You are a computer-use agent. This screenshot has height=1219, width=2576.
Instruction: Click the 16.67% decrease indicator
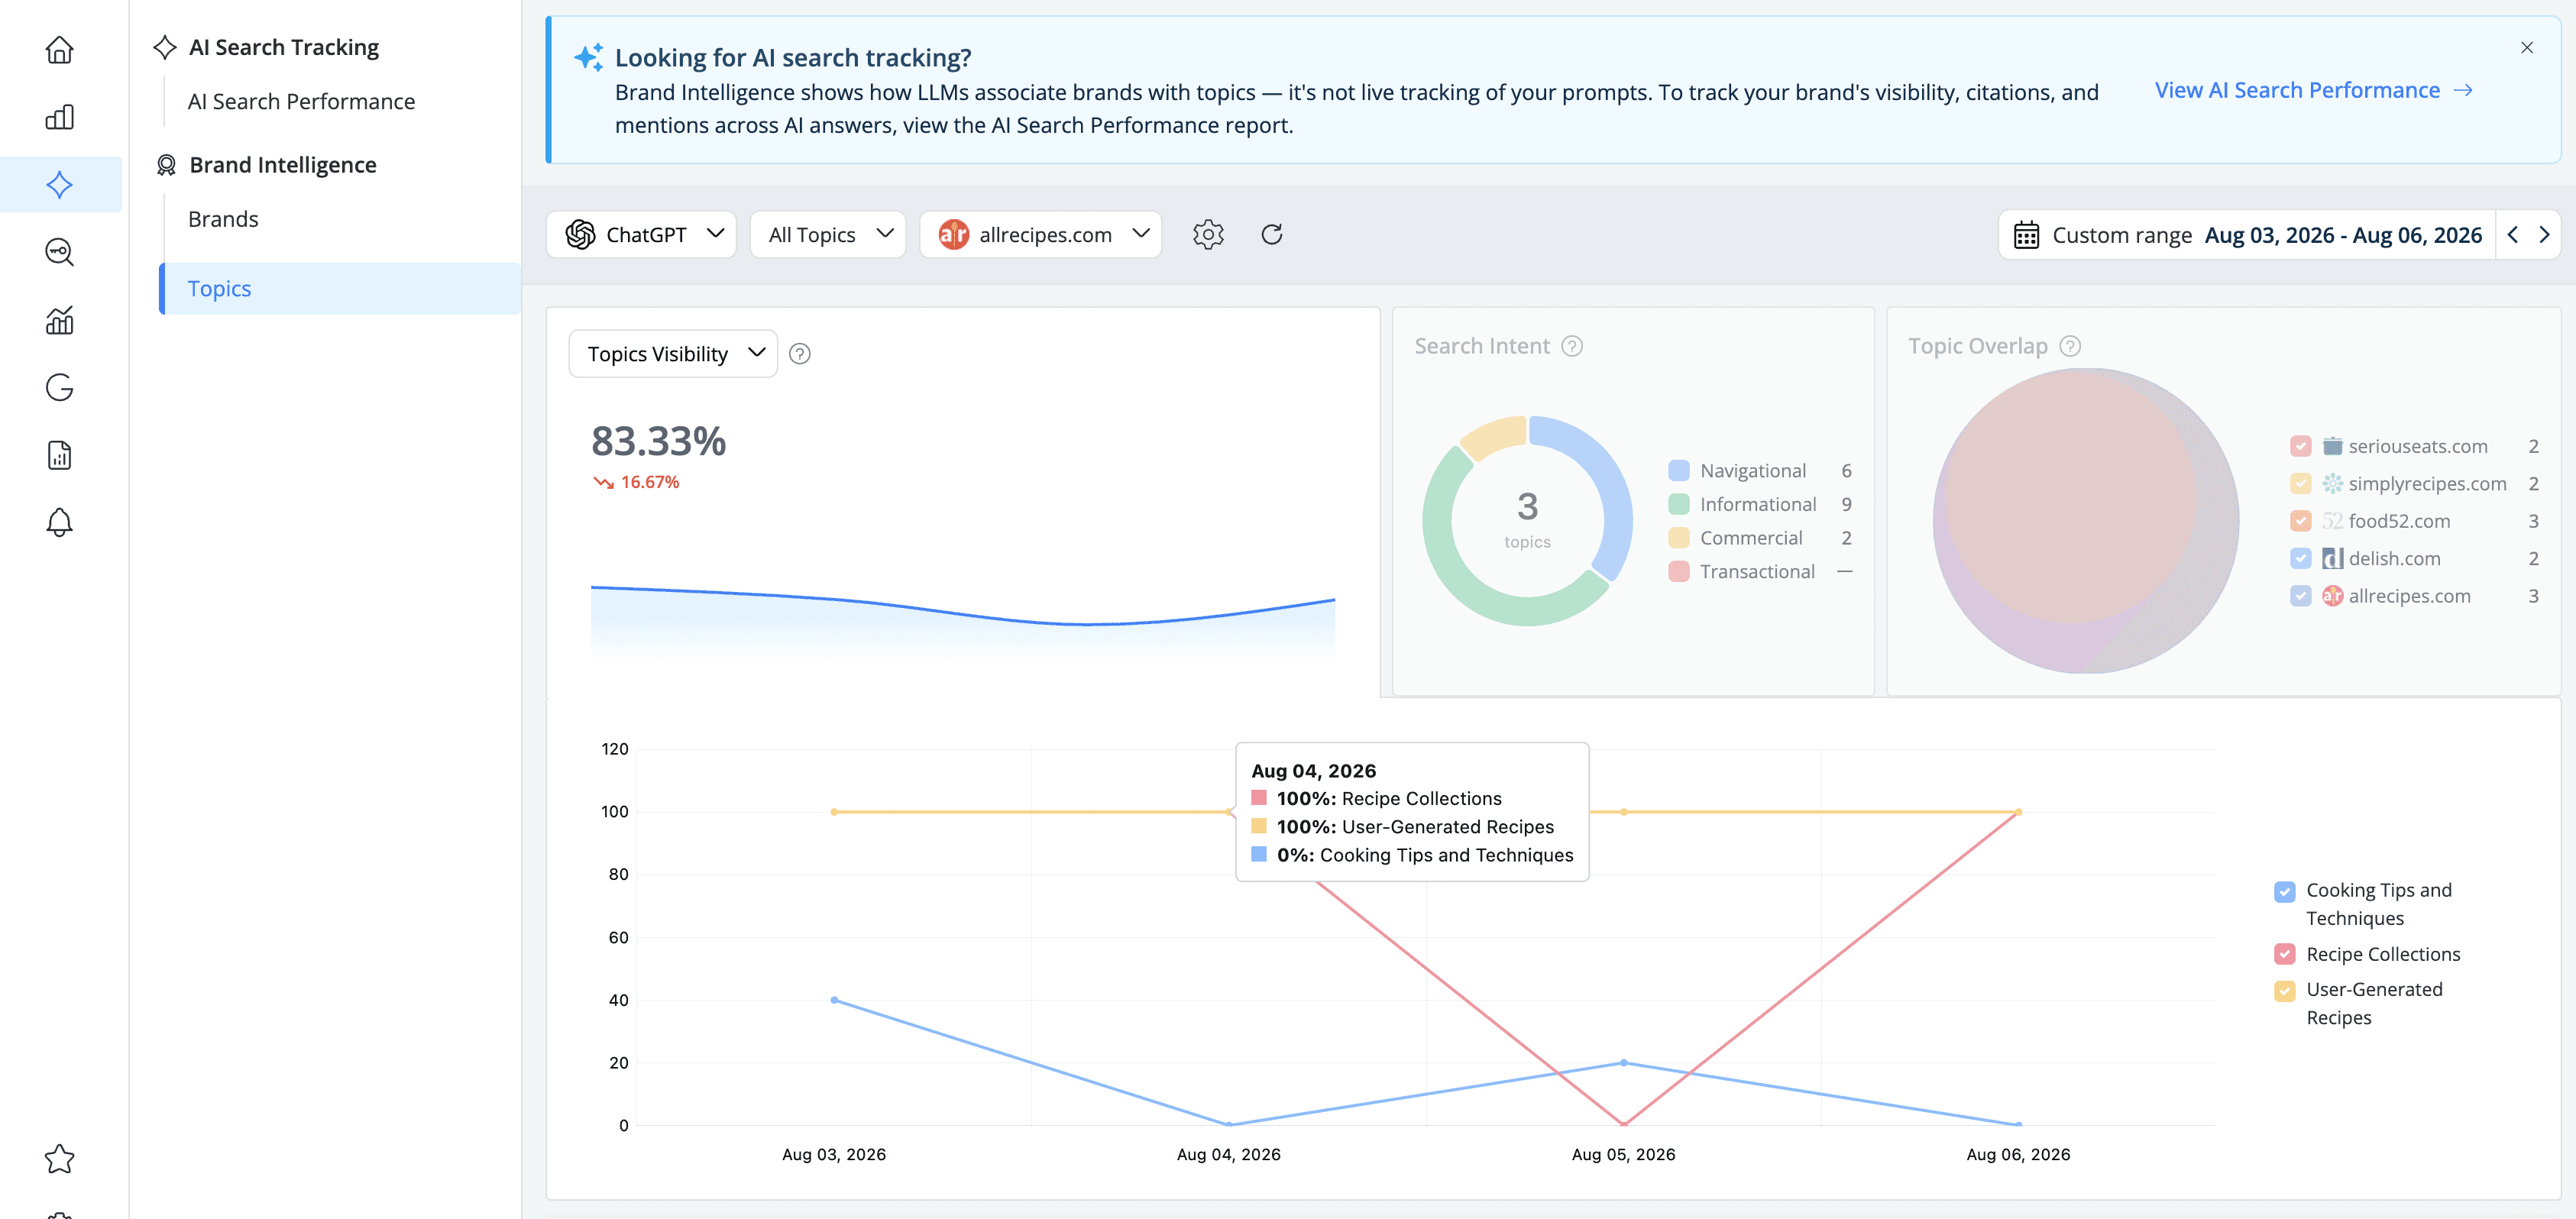tap(637, 482)
